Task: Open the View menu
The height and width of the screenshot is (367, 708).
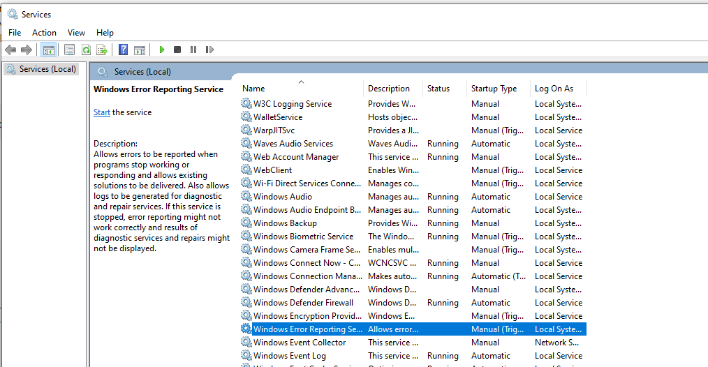Action: pyautogui.click(x=76, y=33)
